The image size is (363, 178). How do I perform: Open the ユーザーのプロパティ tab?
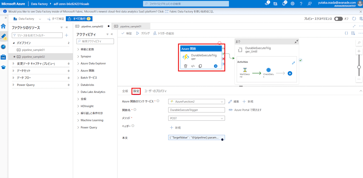point(155,91)
